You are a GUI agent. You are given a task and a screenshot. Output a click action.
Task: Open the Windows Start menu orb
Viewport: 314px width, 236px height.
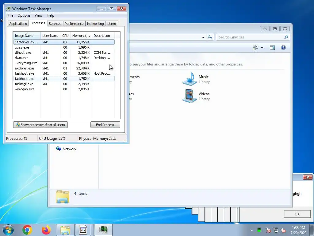(8, 230)
